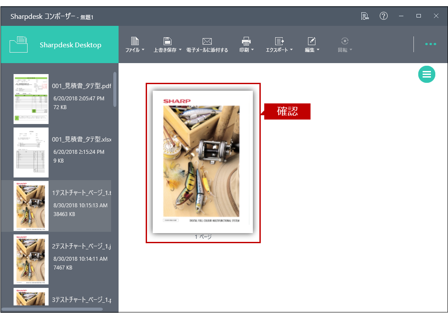Viewport: 448px width, 319px height.
Task: Click the エクスポート export icon
Action: click(x=280, y=41)
